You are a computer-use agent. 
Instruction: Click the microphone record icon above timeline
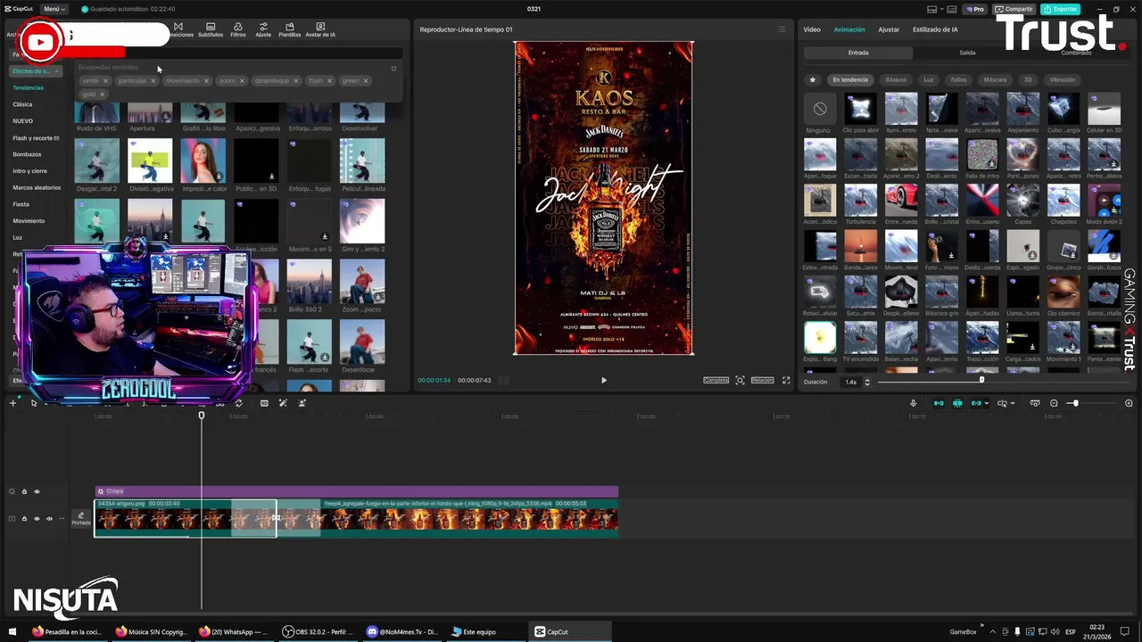pos(913,403)
